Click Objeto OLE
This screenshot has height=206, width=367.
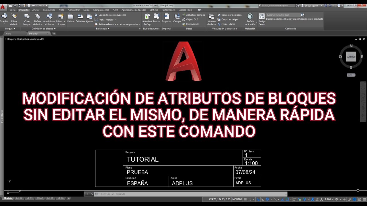point(190,19)
